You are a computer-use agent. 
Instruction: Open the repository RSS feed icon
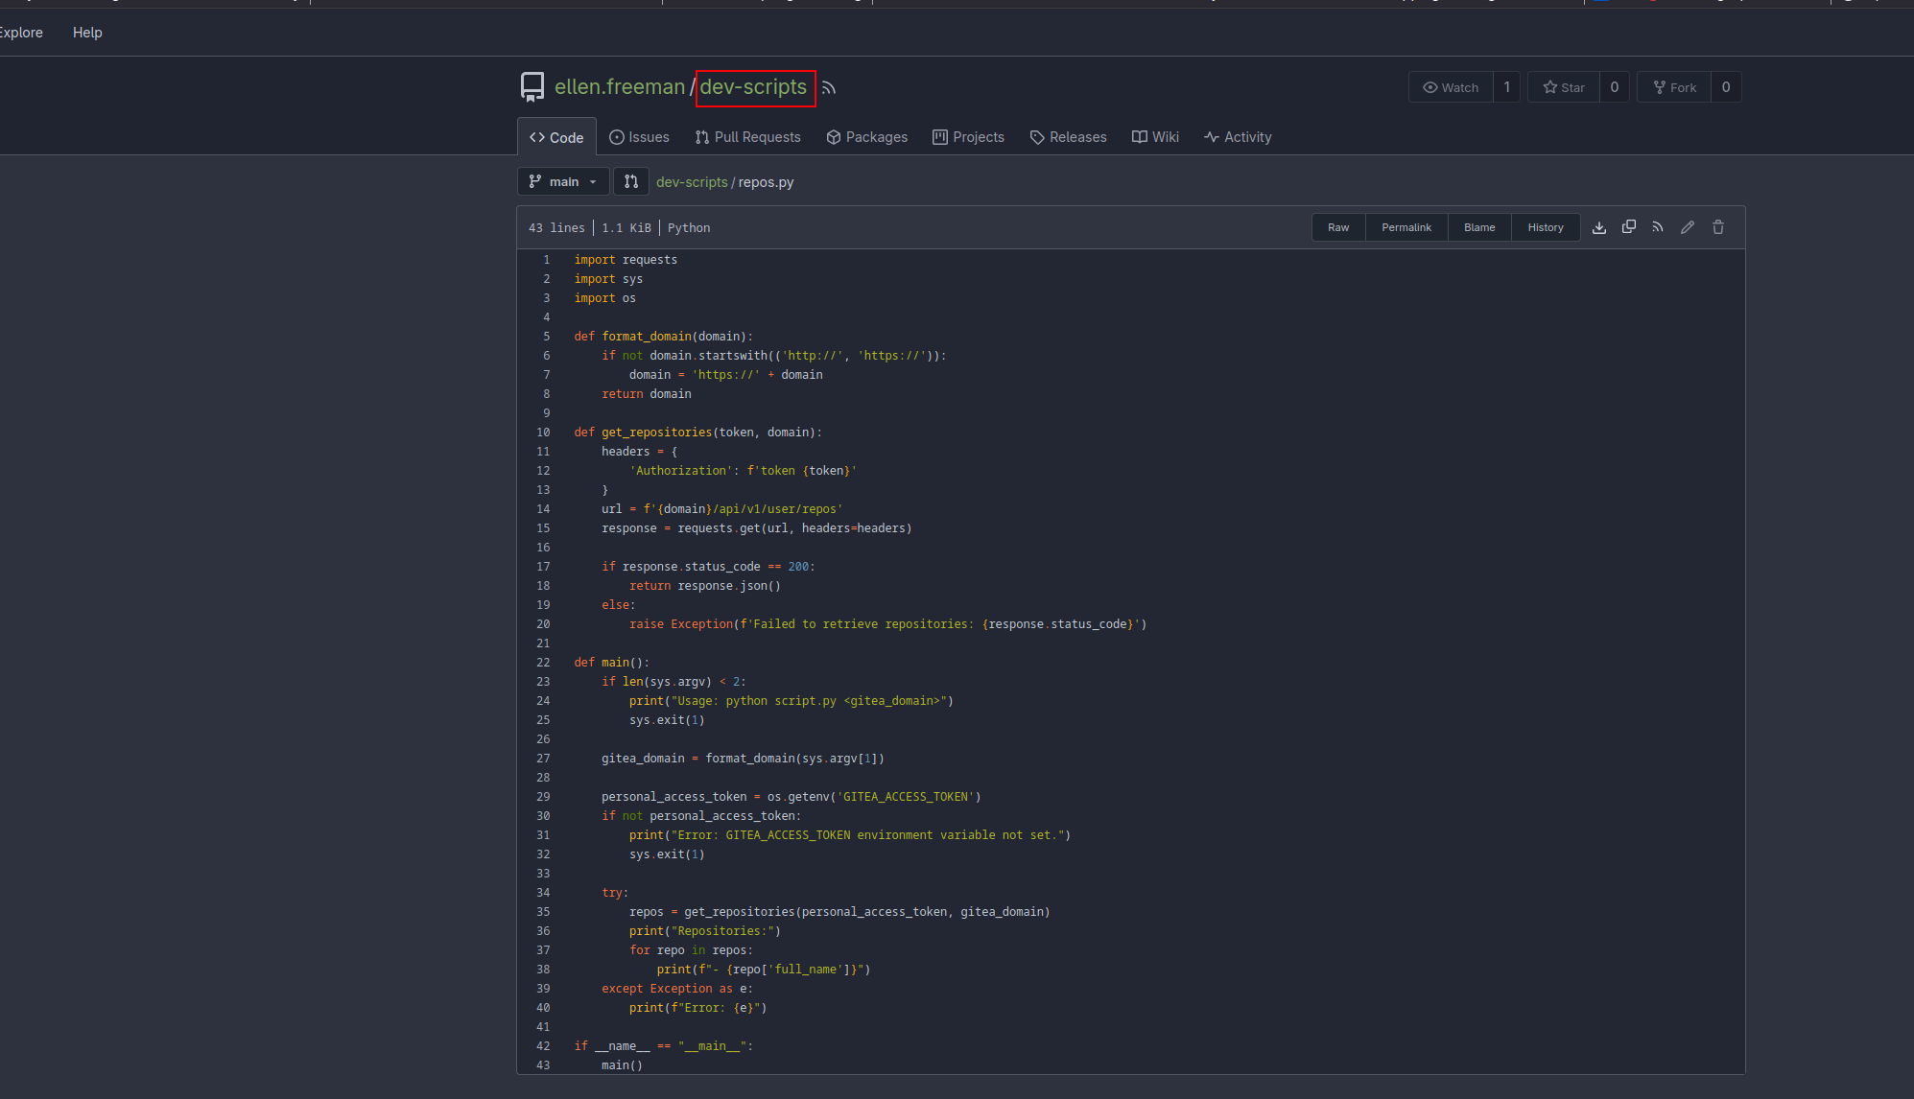click(x=829, y=88)
